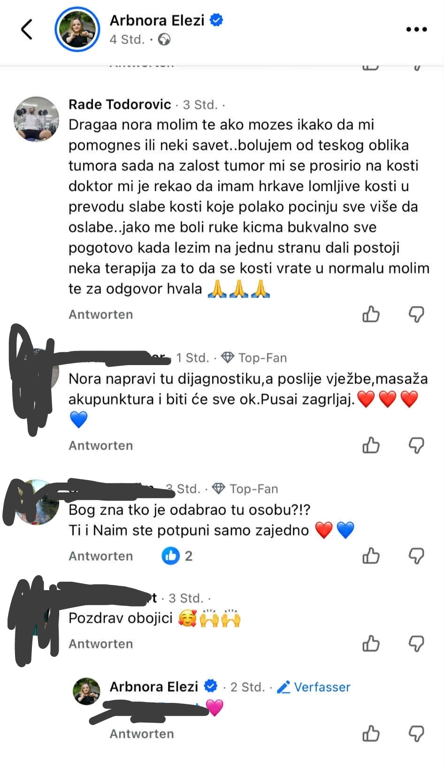
Task: Thumbs down Arbnora Elezi's reply
Action: [416, 733]
